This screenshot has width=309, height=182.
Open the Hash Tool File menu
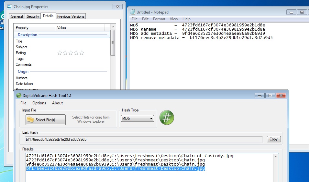click(23, 103)
